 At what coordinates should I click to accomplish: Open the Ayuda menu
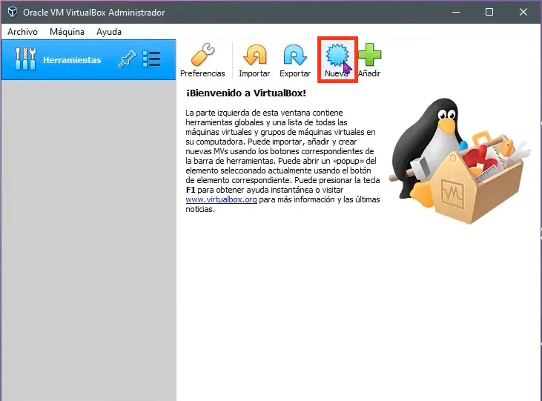tap(109, 32)
